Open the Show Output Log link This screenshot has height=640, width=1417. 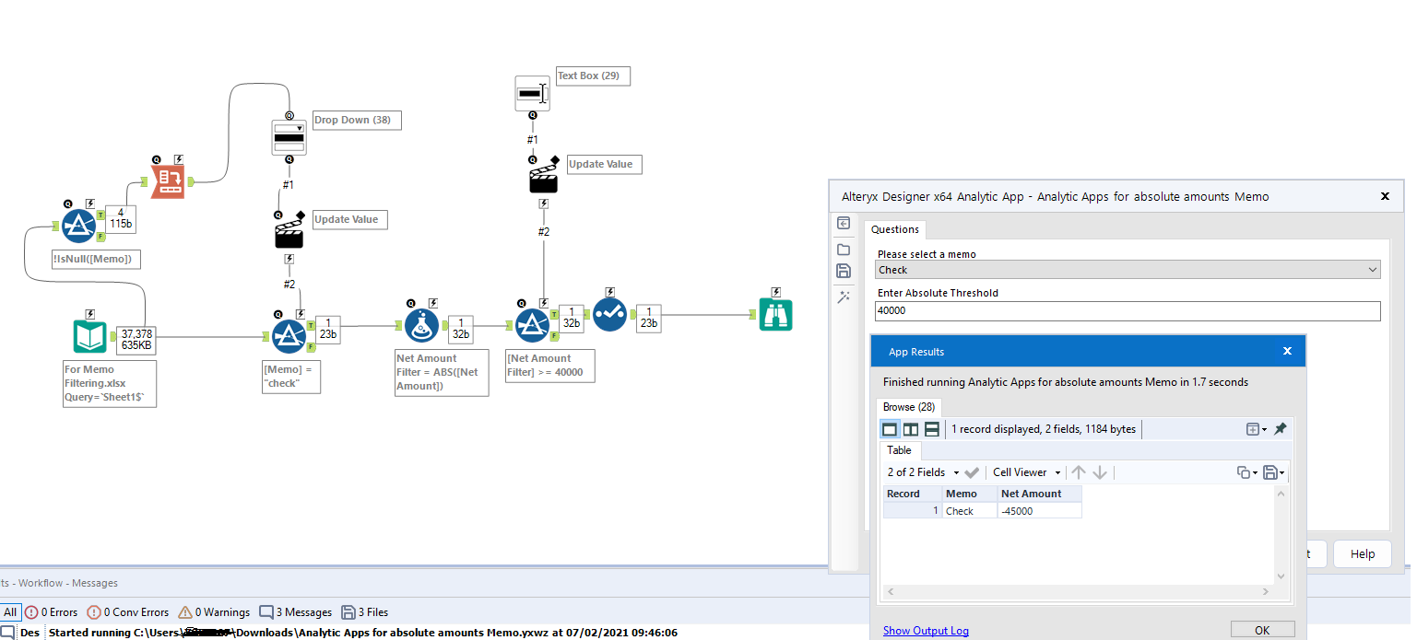pyautogui.click(x=926, y=630)
